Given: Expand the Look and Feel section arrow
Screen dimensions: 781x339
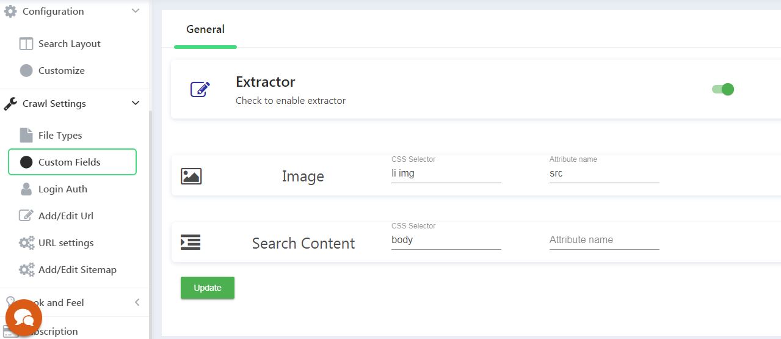Looking at the screenshot, I should click(137, 302).
